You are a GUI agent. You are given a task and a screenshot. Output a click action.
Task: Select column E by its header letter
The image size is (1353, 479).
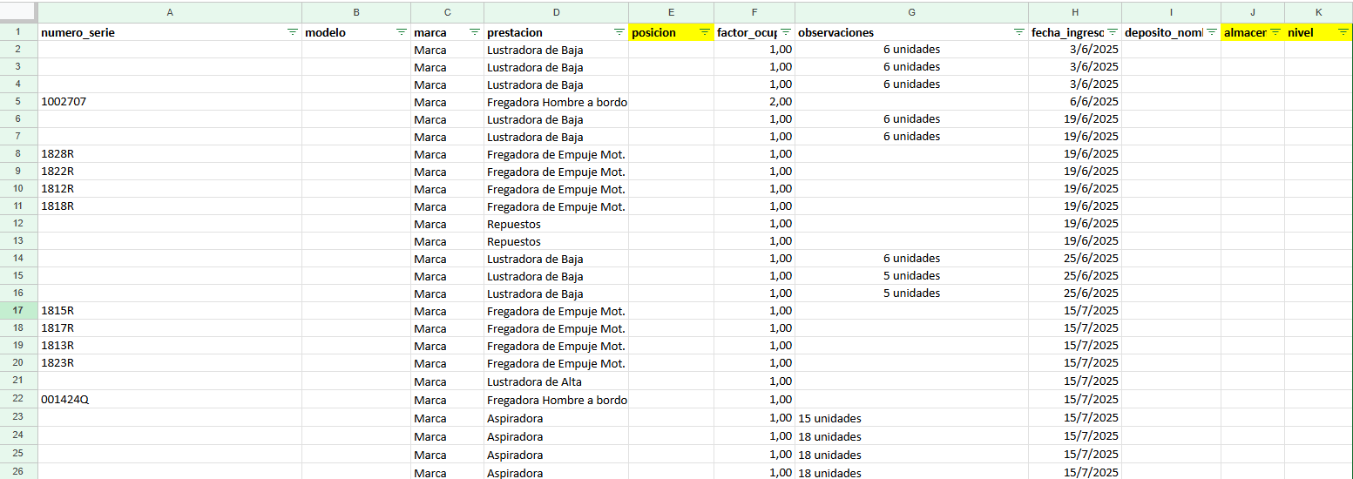tap(671, 12)
